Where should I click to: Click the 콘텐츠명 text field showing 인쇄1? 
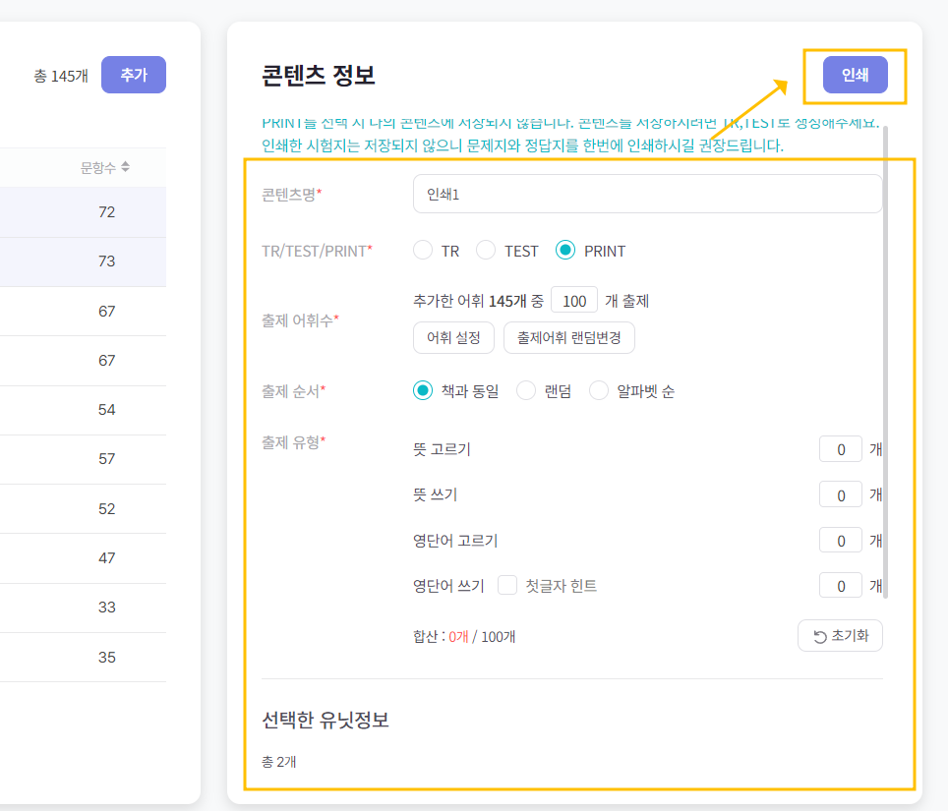(x=647, y=194)
